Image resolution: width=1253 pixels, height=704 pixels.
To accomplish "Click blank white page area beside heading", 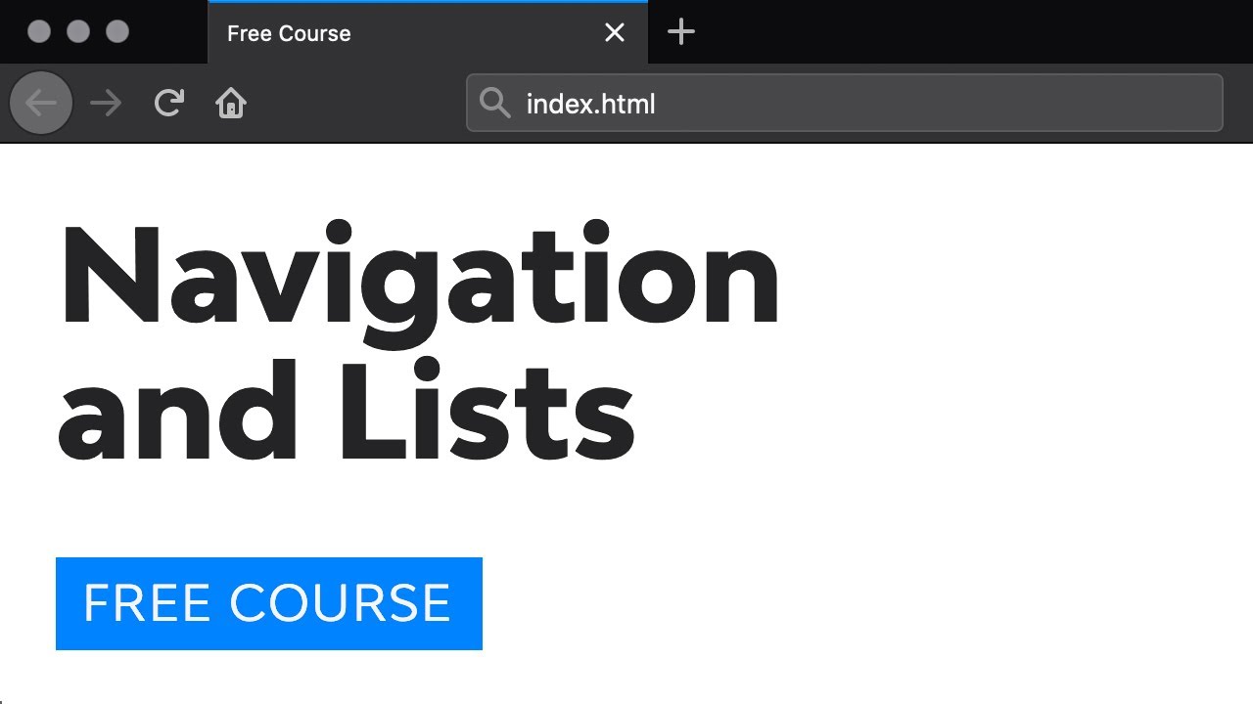I will (1018, 342).
